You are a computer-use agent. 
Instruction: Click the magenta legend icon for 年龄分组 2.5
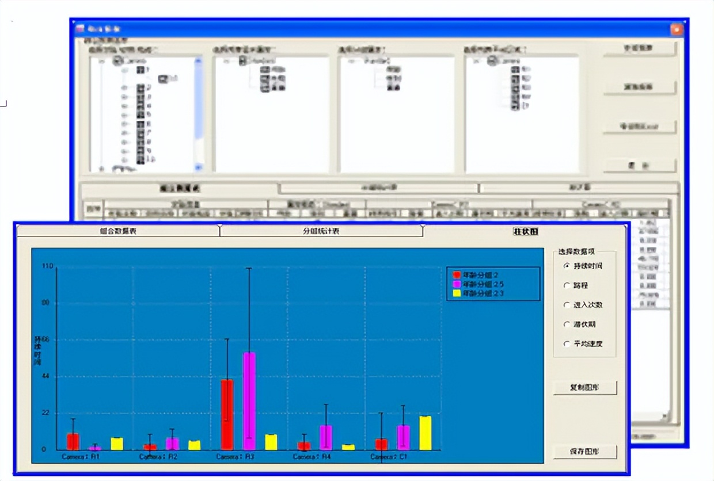coord(457,284)
